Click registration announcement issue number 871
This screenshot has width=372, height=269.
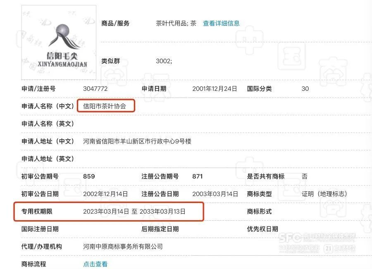[198, 176]
